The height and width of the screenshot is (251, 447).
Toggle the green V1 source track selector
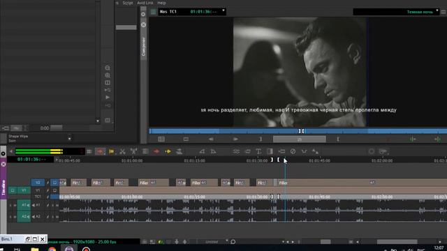(x=24, y=190)
